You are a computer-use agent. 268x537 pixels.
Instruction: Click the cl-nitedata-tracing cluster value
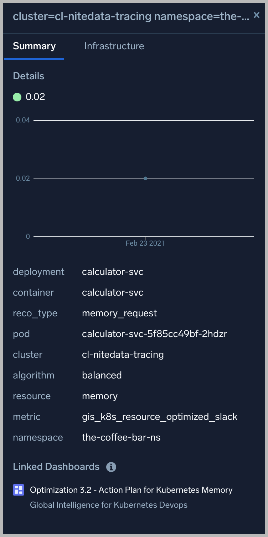(123, 355)
